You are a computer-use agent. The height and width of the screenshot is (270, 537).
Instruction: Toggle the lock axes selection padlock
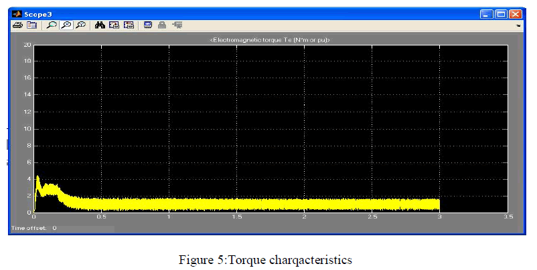pyautogui.click(x=162, y=25)
